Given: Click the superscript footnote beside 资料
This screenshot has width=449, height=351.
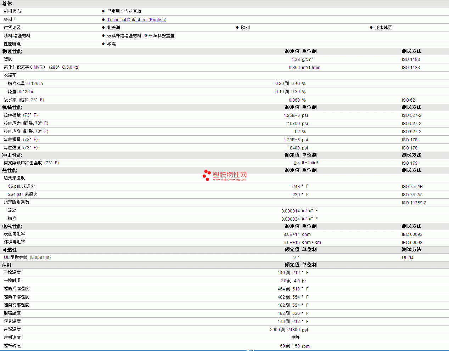Looking at the screenshot, I should pyautogui.click(x=15, y=18).
